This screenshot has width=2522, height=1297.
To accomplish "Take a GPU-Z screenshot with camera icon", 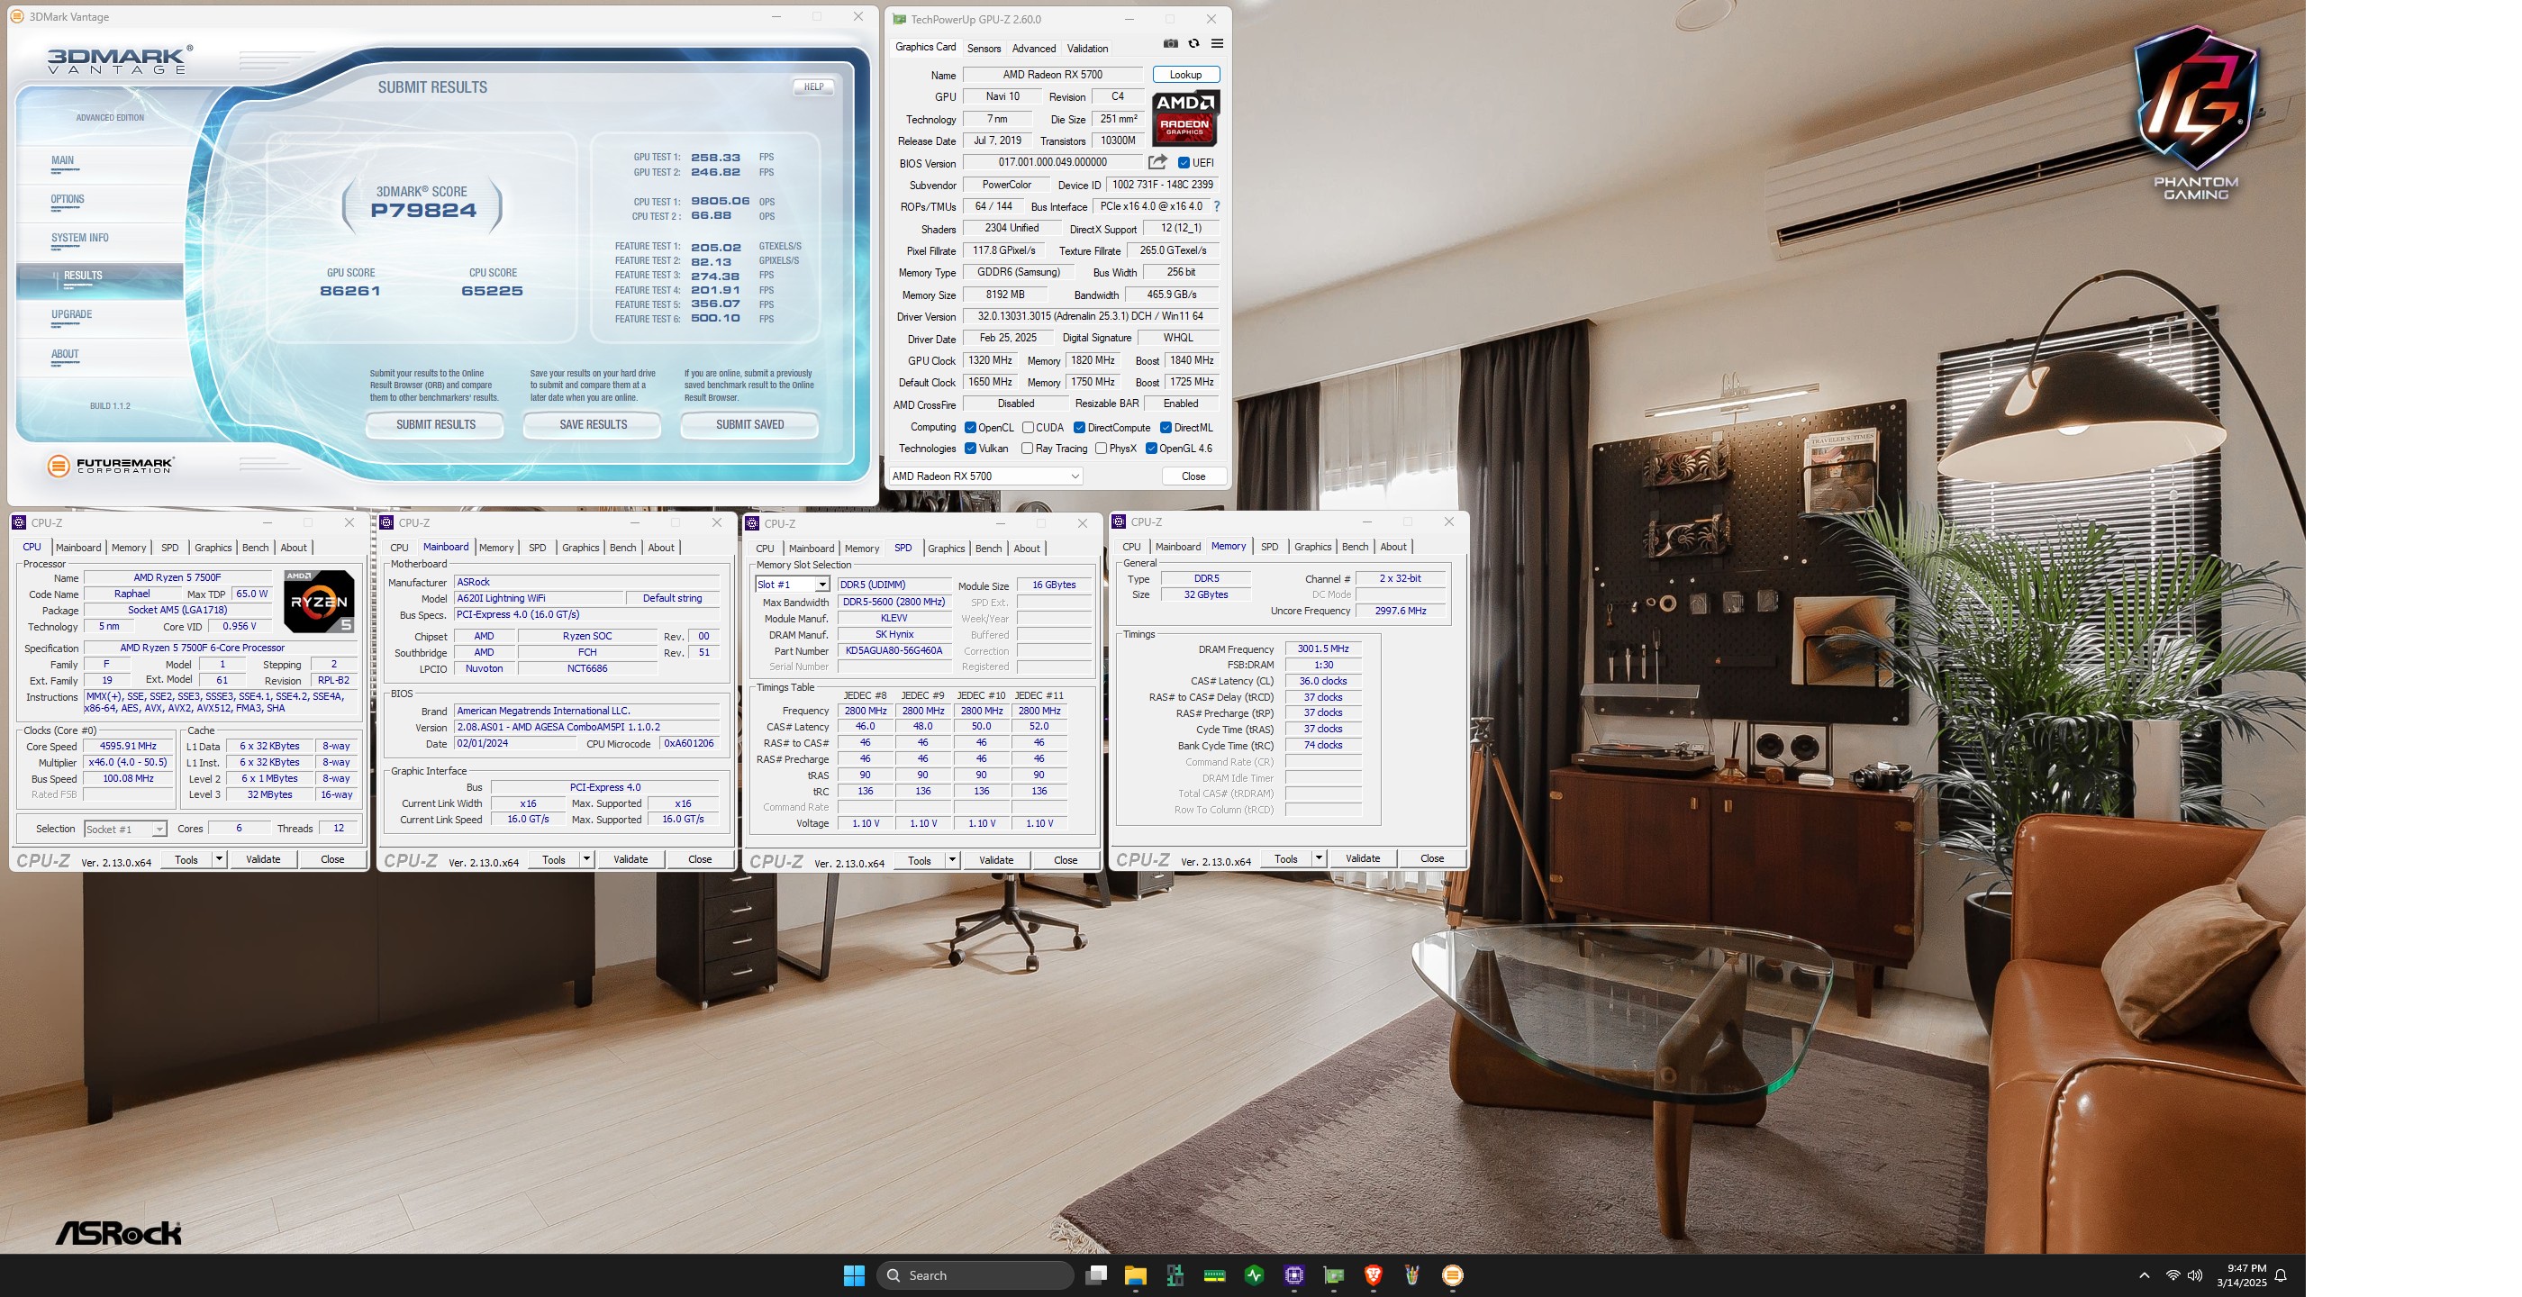I will pyautogui.click(x=1170, y=43).
